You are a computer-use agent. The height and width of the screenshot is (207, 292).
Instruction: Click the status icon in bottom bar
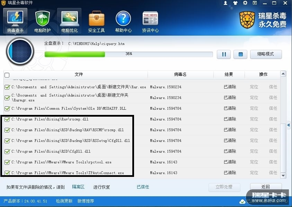242,201
